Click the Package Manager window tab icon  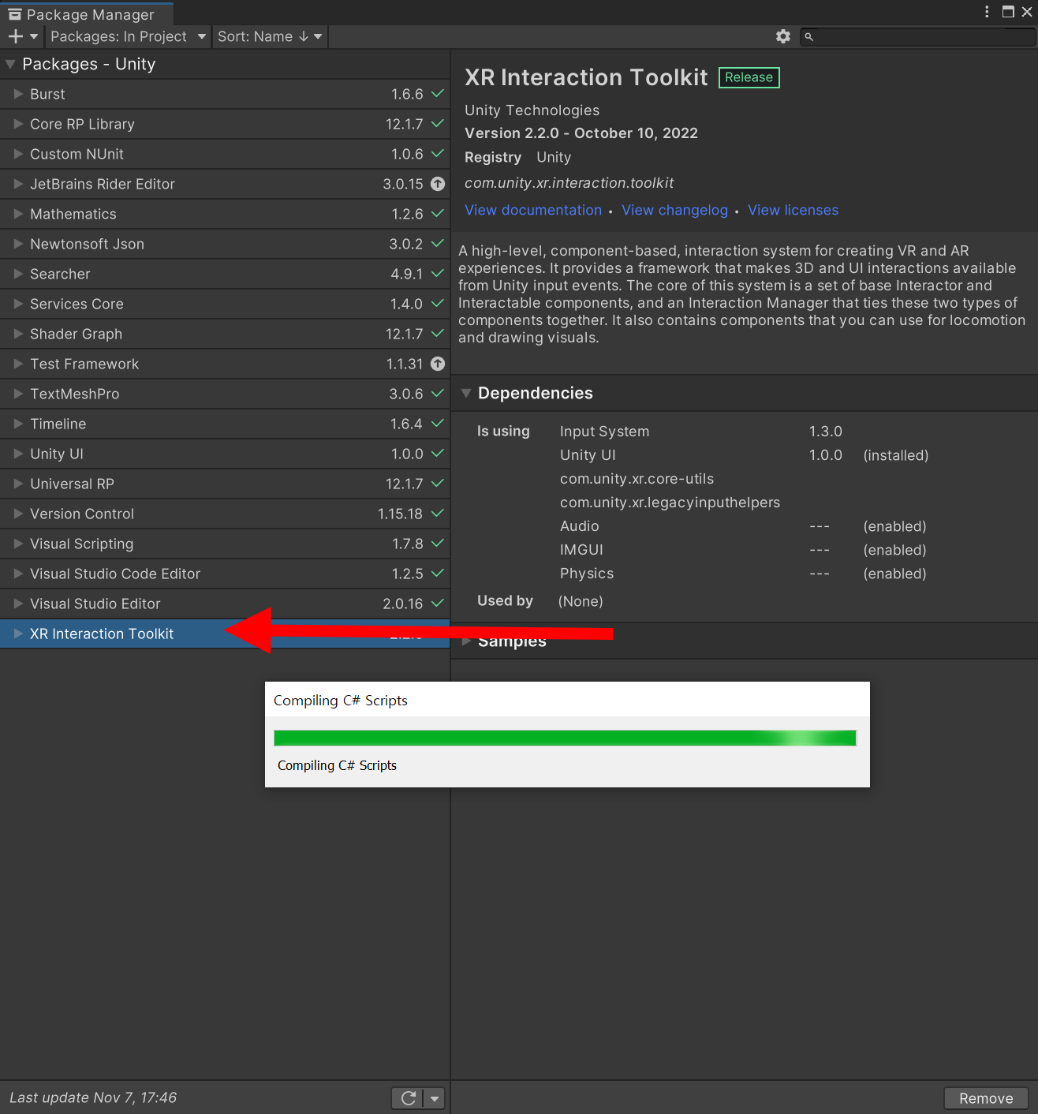(14, 14)
